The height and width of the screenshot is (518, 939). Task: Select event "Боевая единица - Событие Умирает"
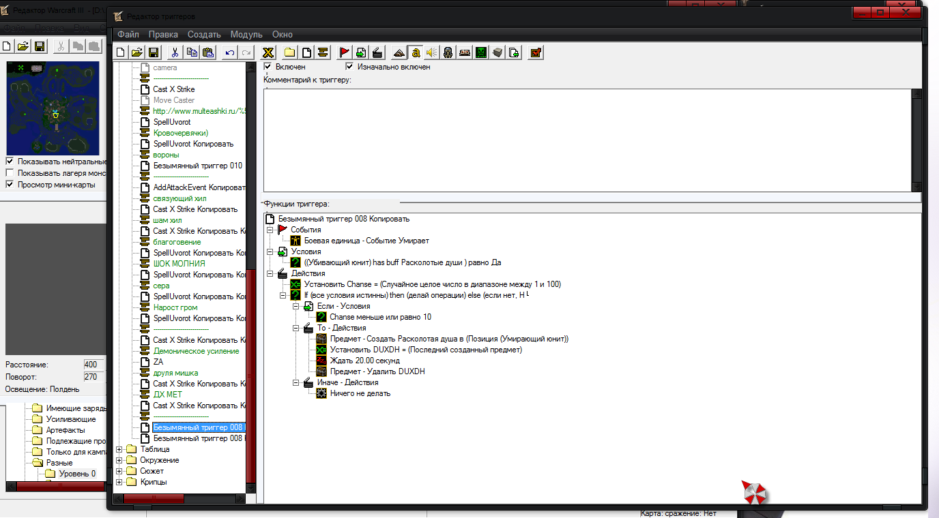(366, 241)
